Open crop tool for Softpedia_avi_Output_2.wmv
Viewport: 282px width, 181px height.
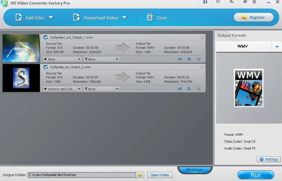(x=189, y=89)
